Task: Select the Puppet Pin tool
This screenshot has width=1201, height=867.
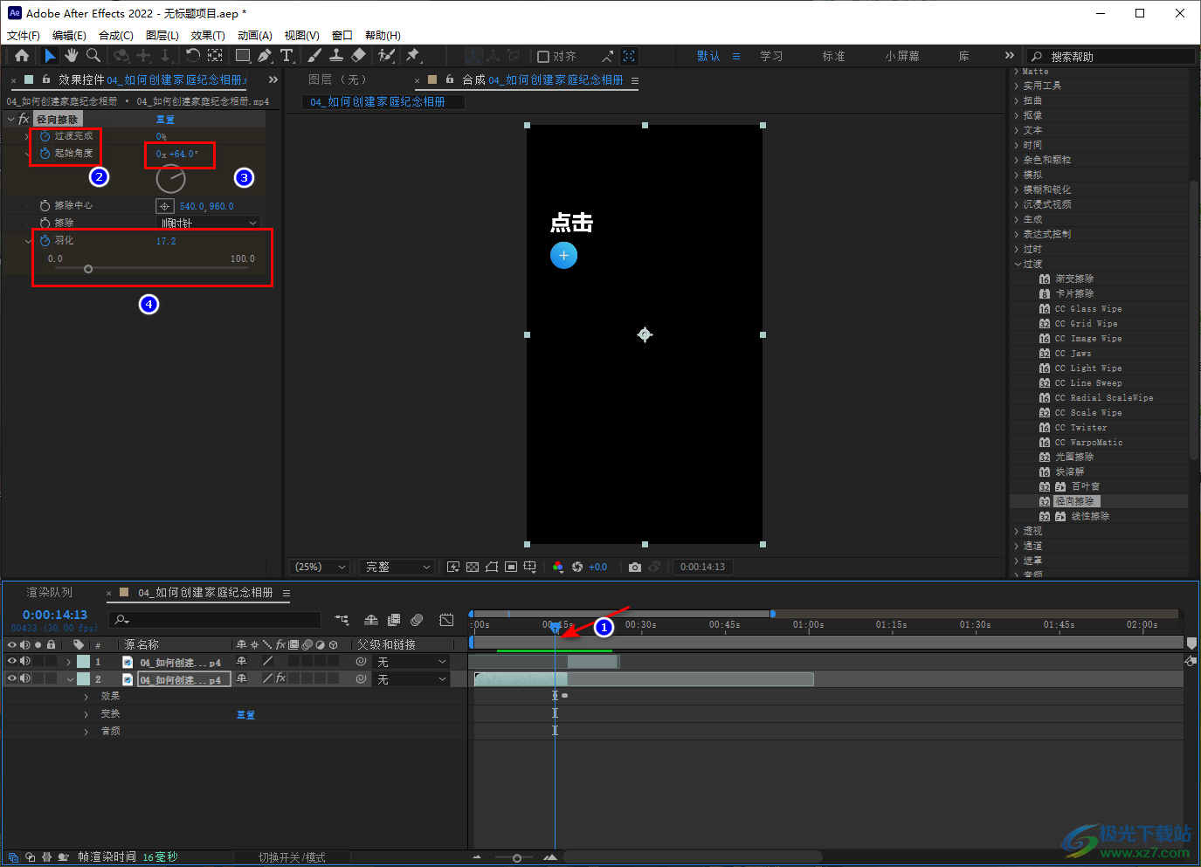Action: tap(413, 56)
